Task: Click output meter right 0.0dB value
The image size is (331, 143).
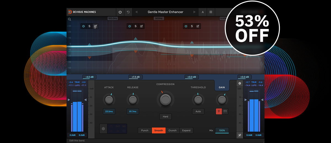Action: point(258,135)
